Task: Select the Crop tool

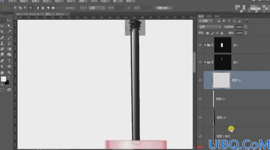Action: tap(2, 32)
